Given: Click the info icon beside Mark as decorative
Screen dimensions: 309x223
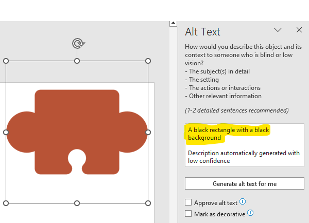Looking at the screenshot, I should [250, 213].
